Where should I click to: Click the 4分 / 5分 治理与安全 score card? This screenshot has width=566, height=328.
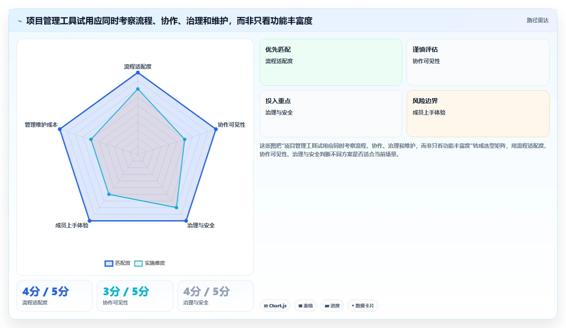tap(215, 296)
